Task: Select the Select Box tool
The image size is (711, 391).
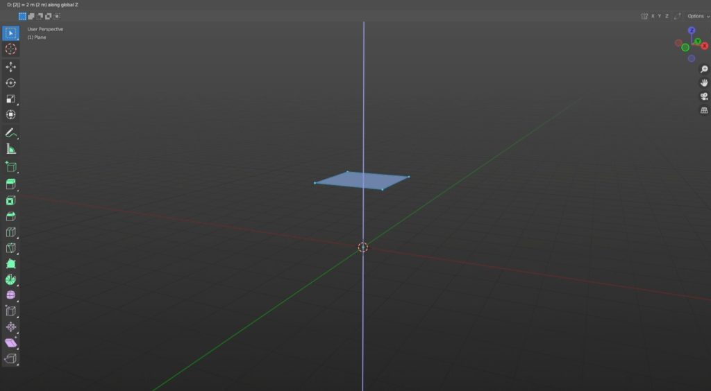Action: 10,33
